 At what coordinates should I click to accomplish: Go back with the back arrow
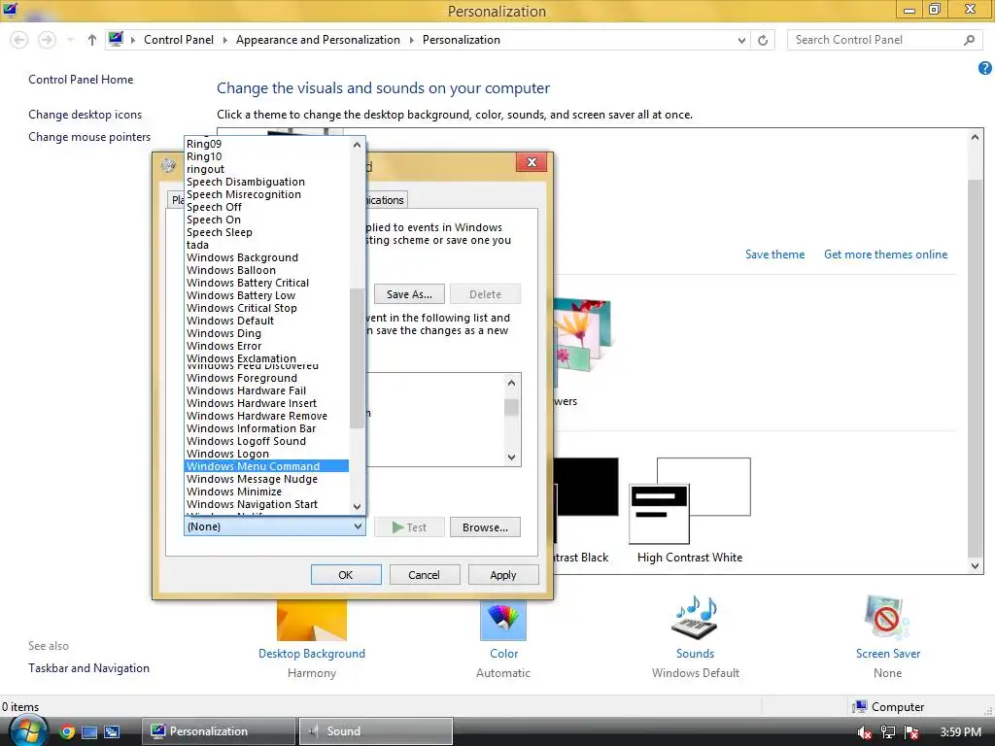click(19, 40)
